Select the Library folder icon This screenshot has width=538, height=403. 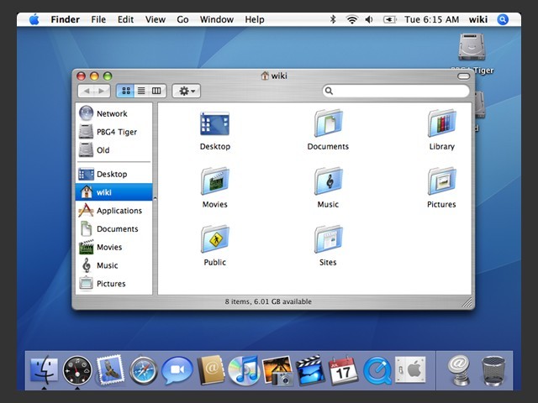(442, 123)
